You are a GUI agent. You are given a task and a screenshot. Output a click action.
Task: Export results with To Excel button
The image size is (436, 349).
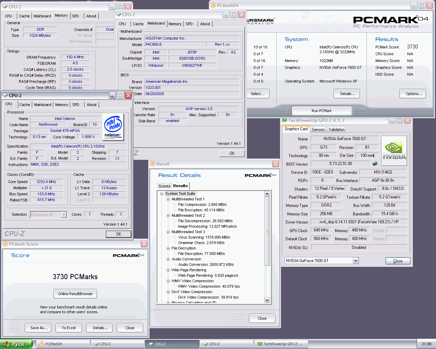pyautogui.click(x=68, y=328)
